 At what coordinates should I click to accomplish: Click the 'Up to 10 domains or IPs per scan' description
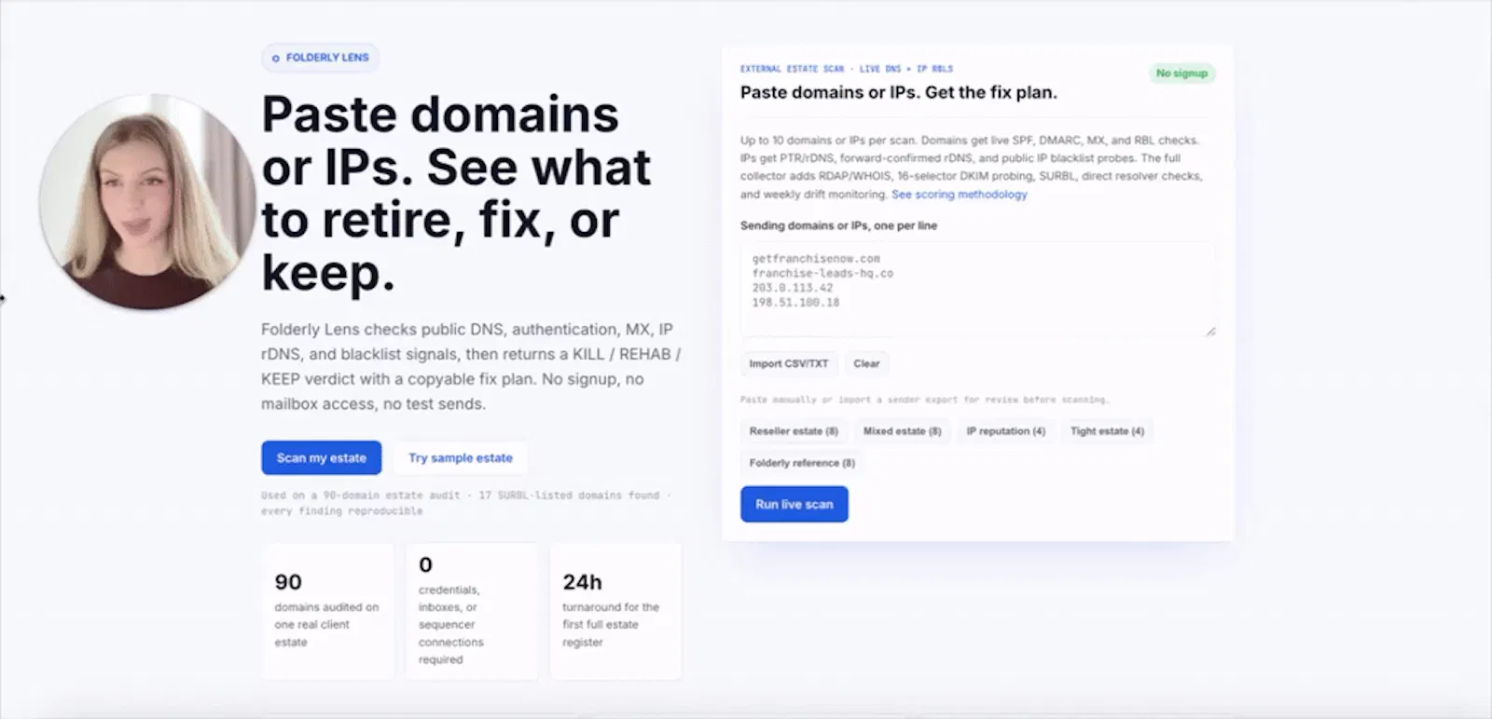point(971,167)
